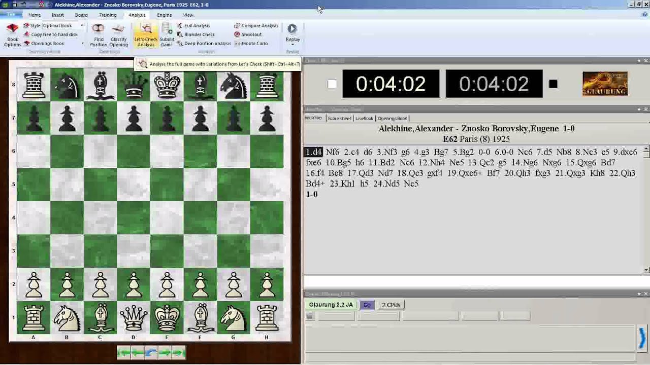
Task: Open Book Options
Action: click(x=12, y=35)
